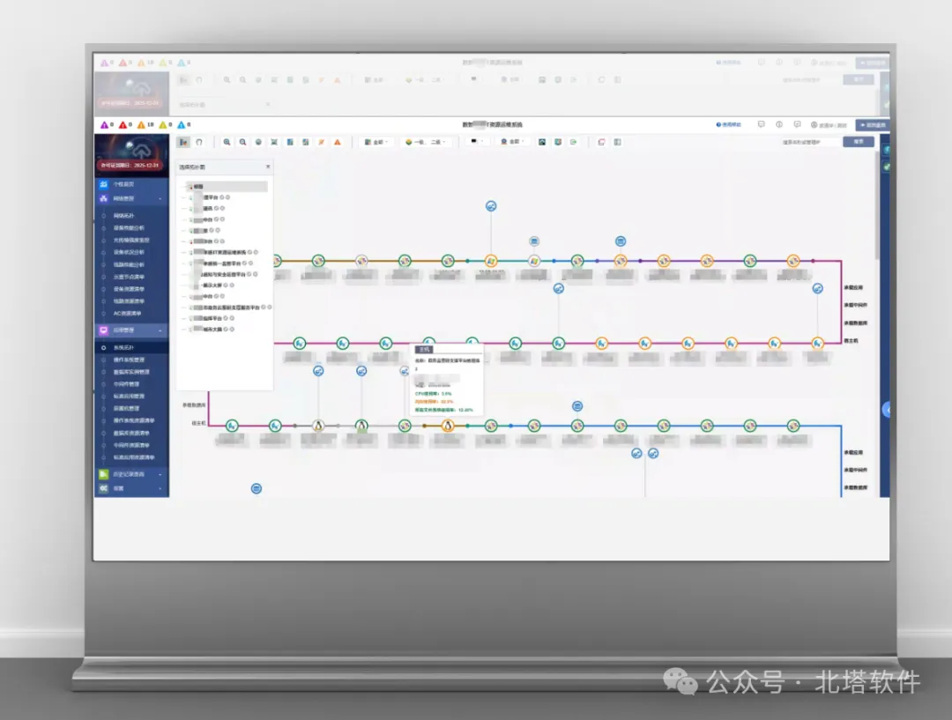Open the chat-check icon in header
This screenshot has height=720, width=952.
pyautogui.click(x=797, y=124)
